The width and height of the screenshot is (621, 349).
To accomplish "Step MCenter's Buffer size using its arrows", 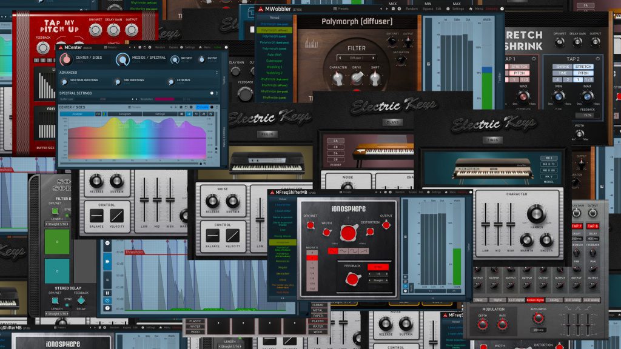I will (134, 99).
